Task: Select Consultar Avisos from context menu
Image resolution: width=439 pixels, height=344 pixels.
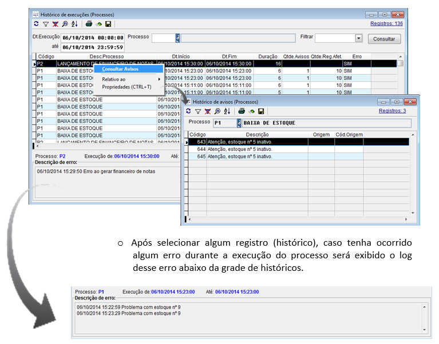Action: [124, 69]
